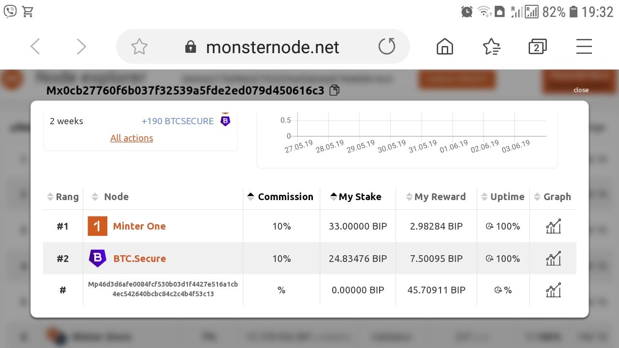Open browser hamburger menu
Viewport: 619px width, 348px height.
pos(584,47)
